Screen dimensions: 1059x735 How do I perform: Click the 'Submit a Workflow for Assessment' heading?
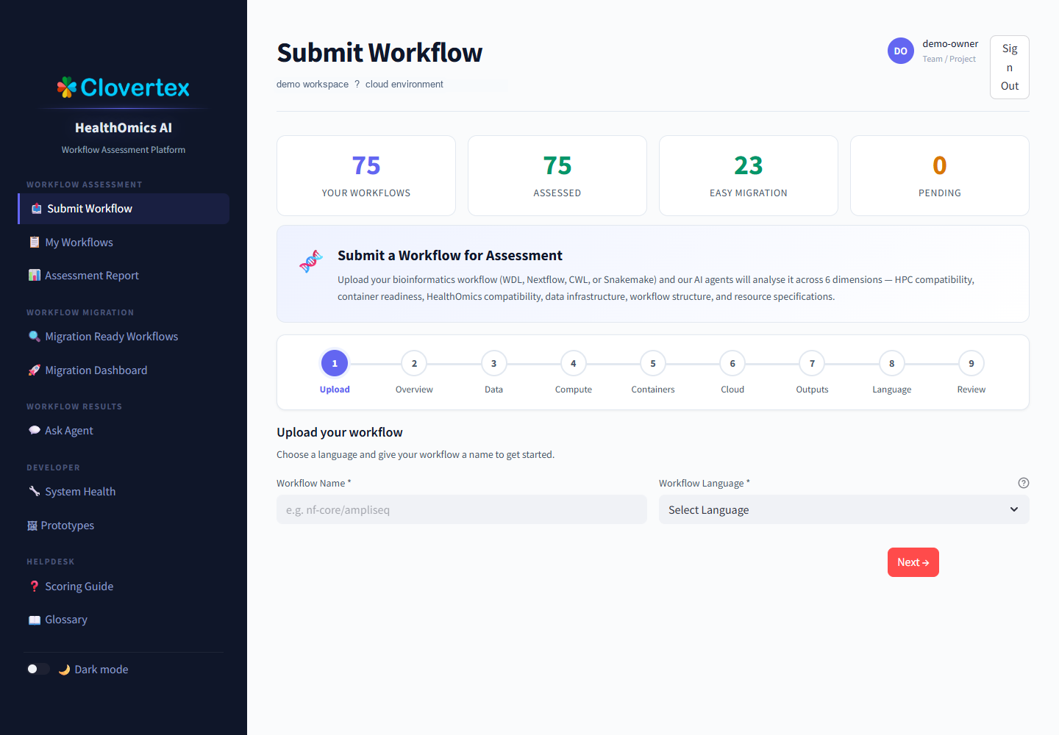click(450, 256)
